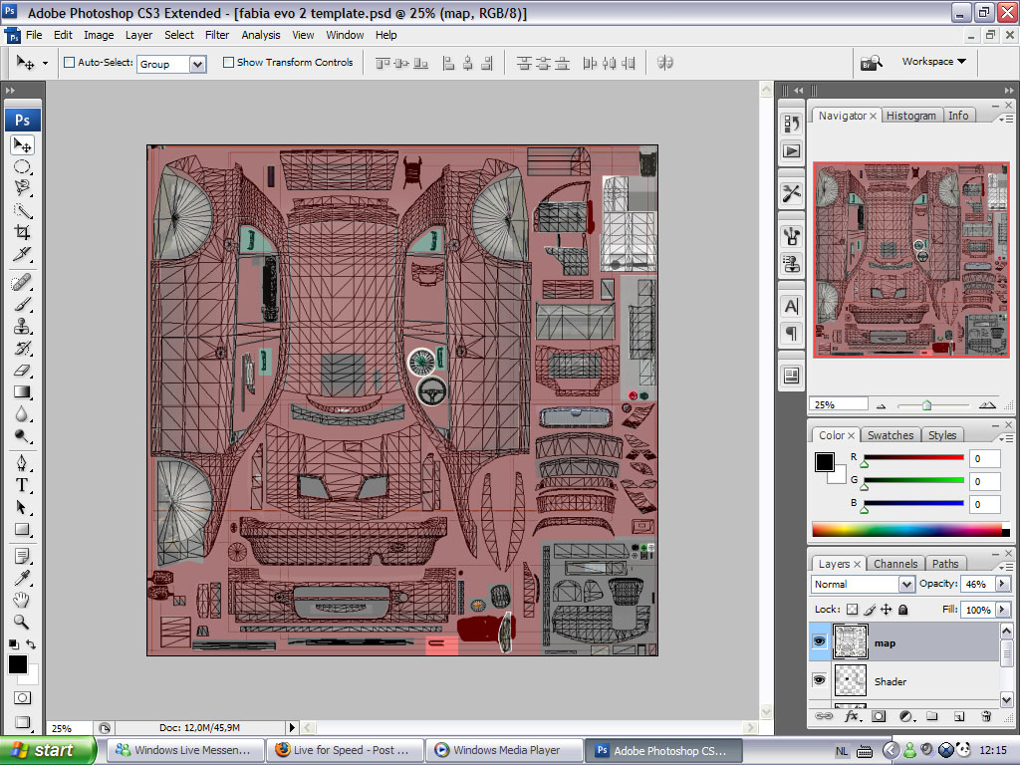Click the create new layer icon

[x=958, y=716]
